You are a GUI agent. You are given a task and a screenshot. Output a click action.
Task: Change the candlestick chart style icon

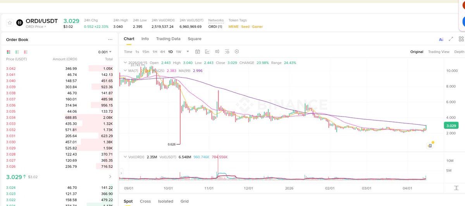217,51
